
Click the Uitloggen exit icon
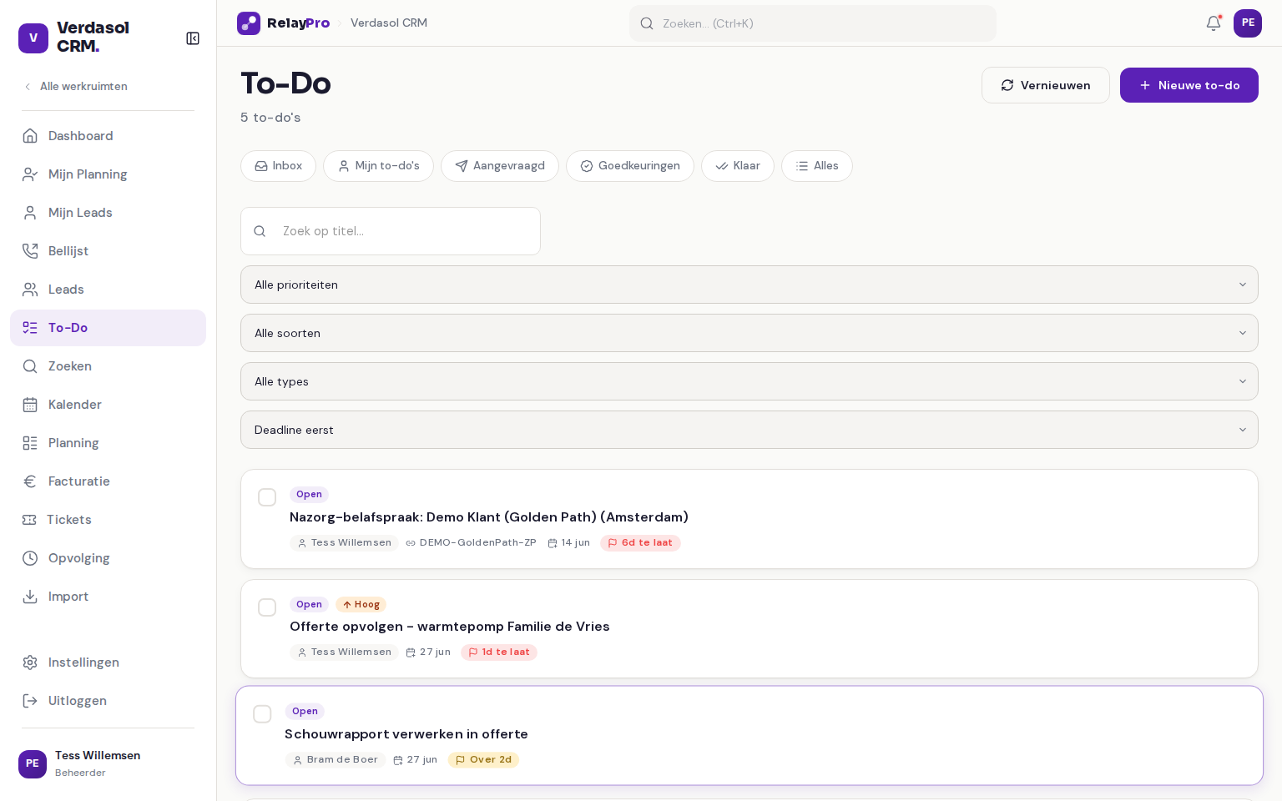click(x=30, y=701)
